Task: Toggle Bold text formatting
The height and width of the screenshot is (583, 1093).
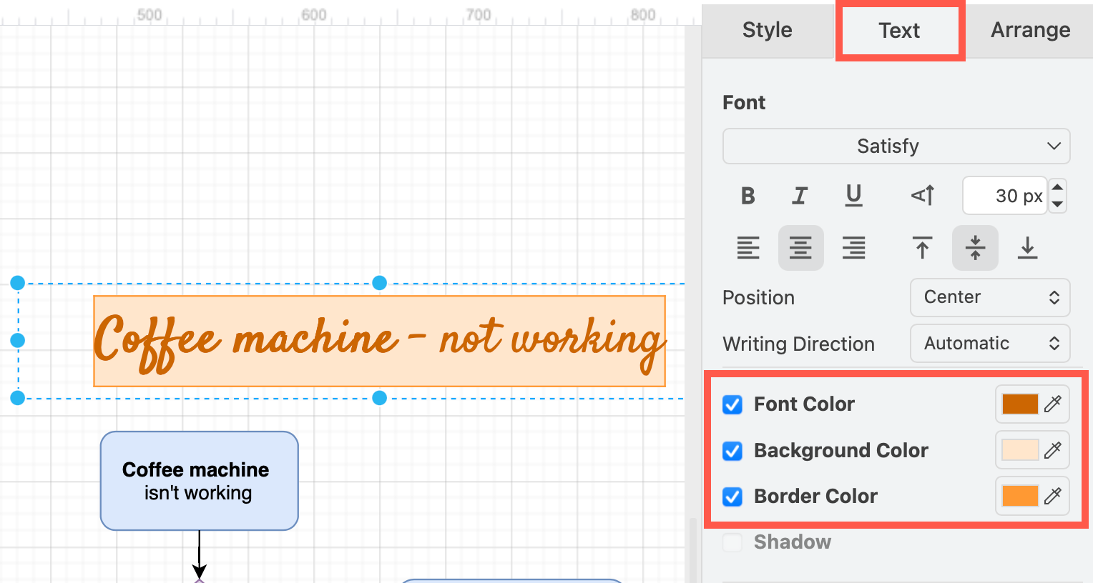Action: point(748,196)
